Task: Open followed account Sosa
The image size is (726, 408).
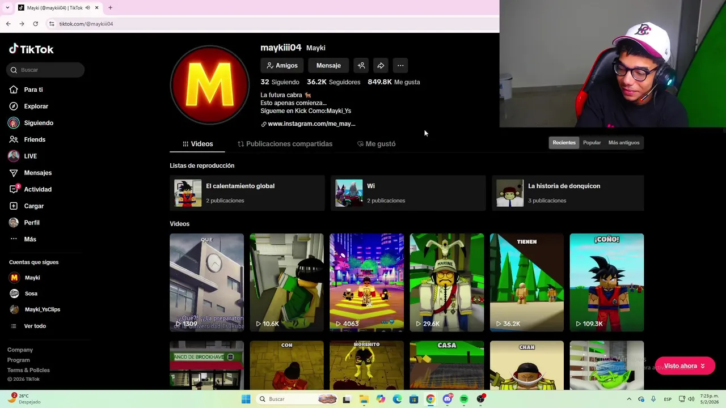Action: click(x=31, y=294)
